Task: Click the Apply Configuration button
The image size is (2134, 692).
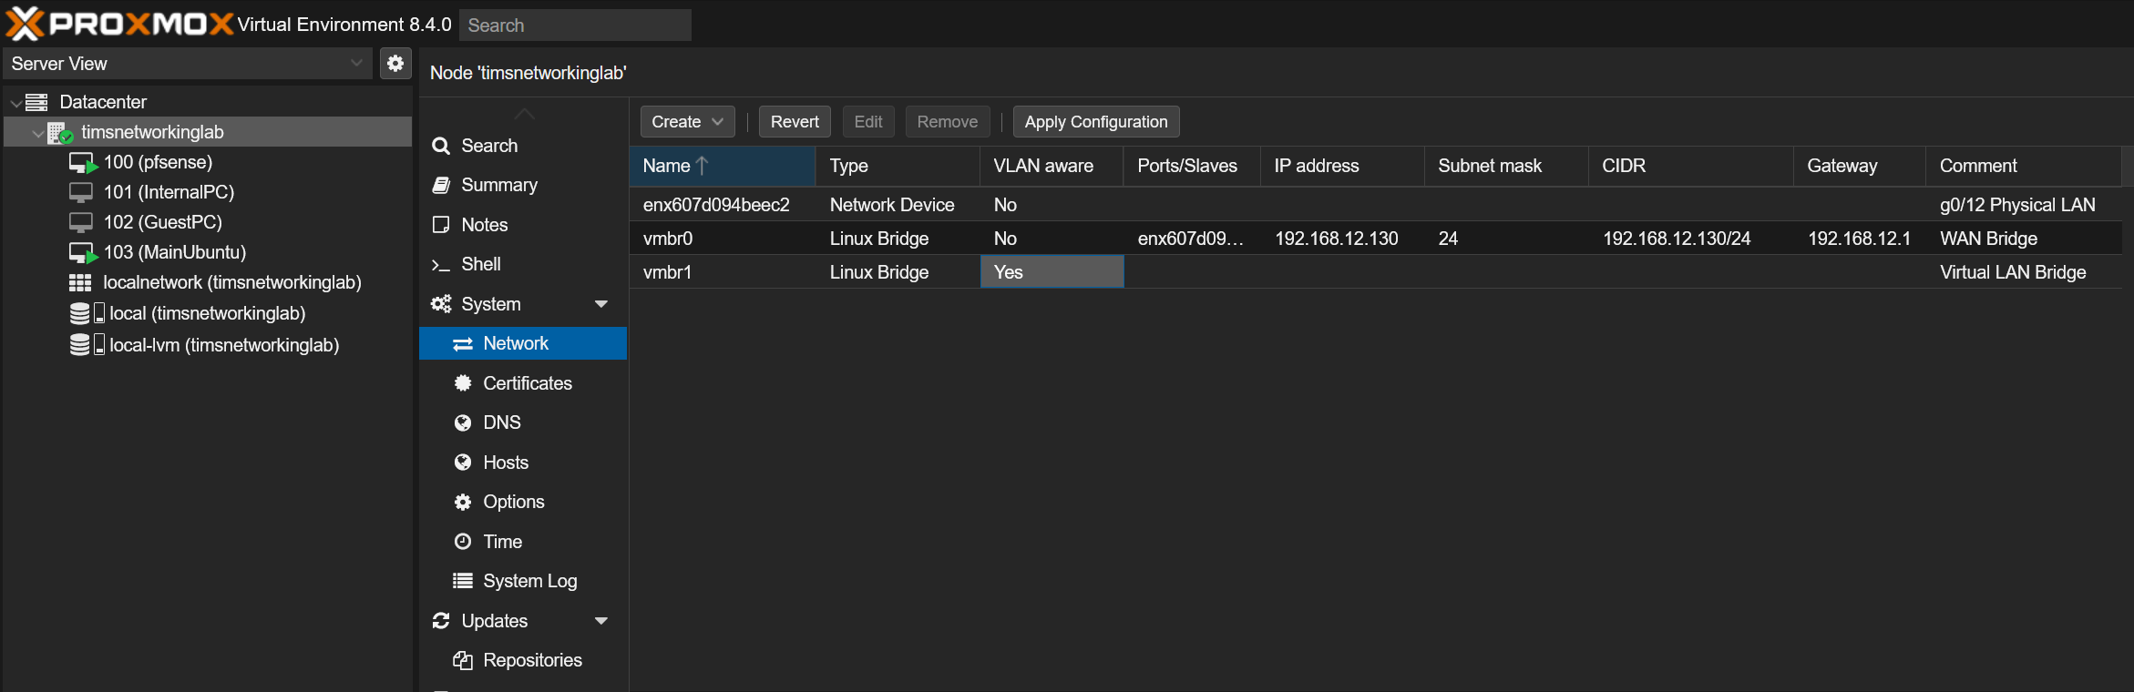Action: pyautogui.click(x=1096, y=122)
